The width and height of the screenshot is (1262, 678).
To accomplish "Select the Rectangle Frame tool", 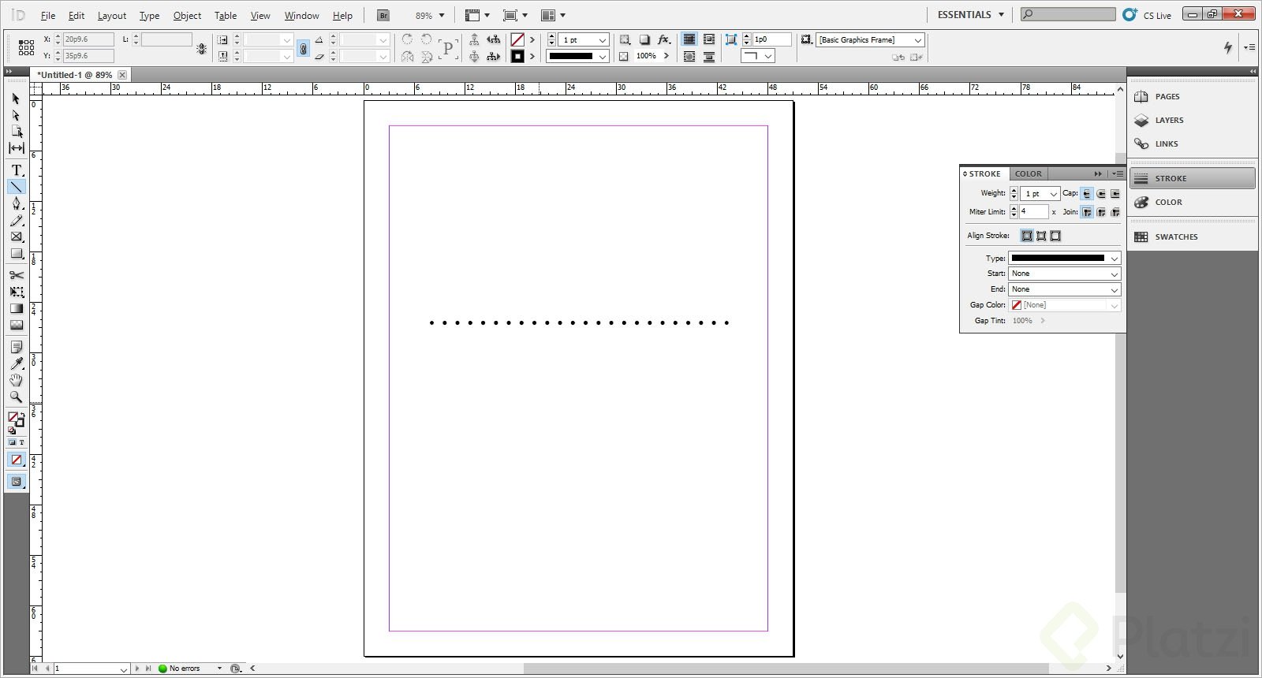I will tap(16, 237).
